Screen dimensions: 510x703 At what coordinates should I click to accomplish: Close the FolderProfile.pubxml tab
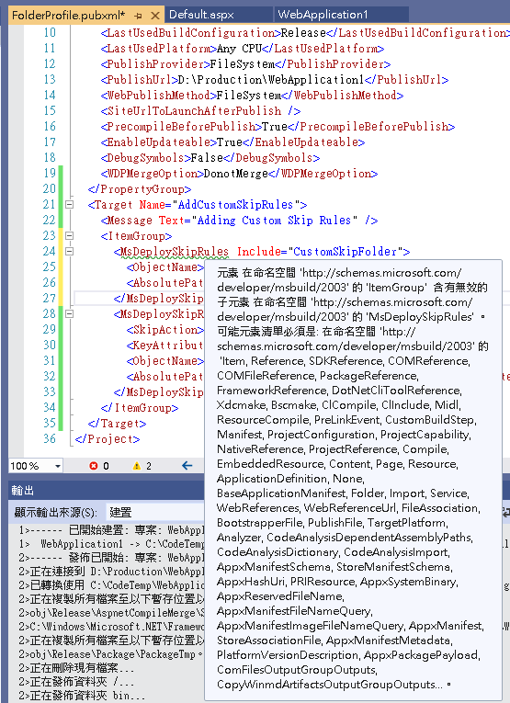[155, 16]
